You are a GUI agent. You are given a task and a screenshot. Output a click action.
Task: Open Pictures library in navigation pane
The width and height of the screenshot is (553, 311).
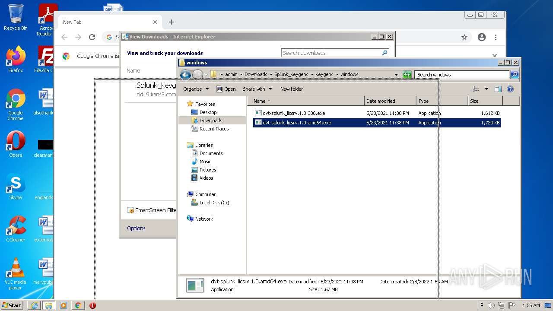(x=207, y=170)
